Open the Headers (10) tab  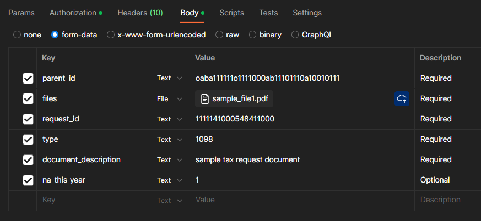pyautogui.click(x=140, y=13)
